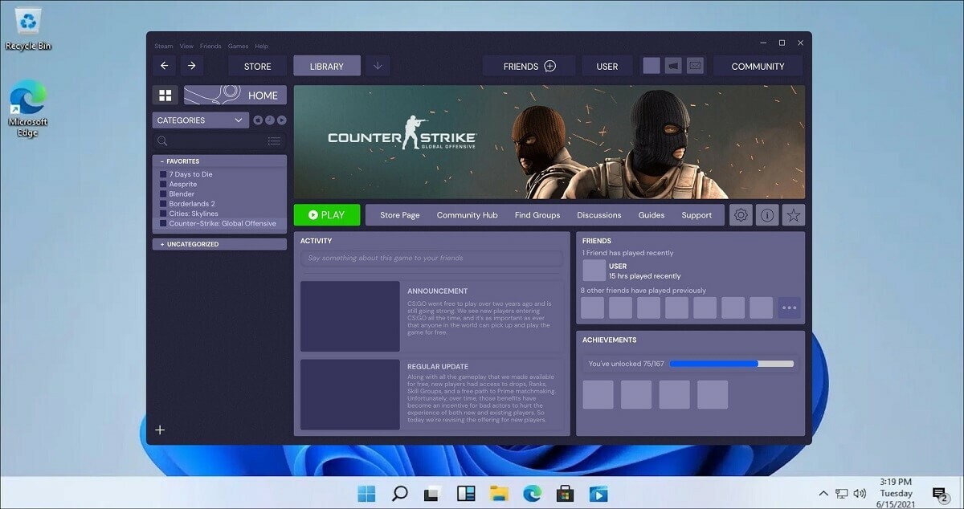Open the USER profile tab
Screen dimensions: 964x509
pos(607,66)
